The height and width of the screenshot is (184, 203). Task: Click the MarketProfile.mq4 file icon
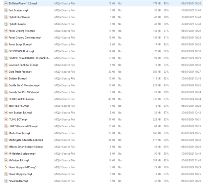tap(6, 133)
